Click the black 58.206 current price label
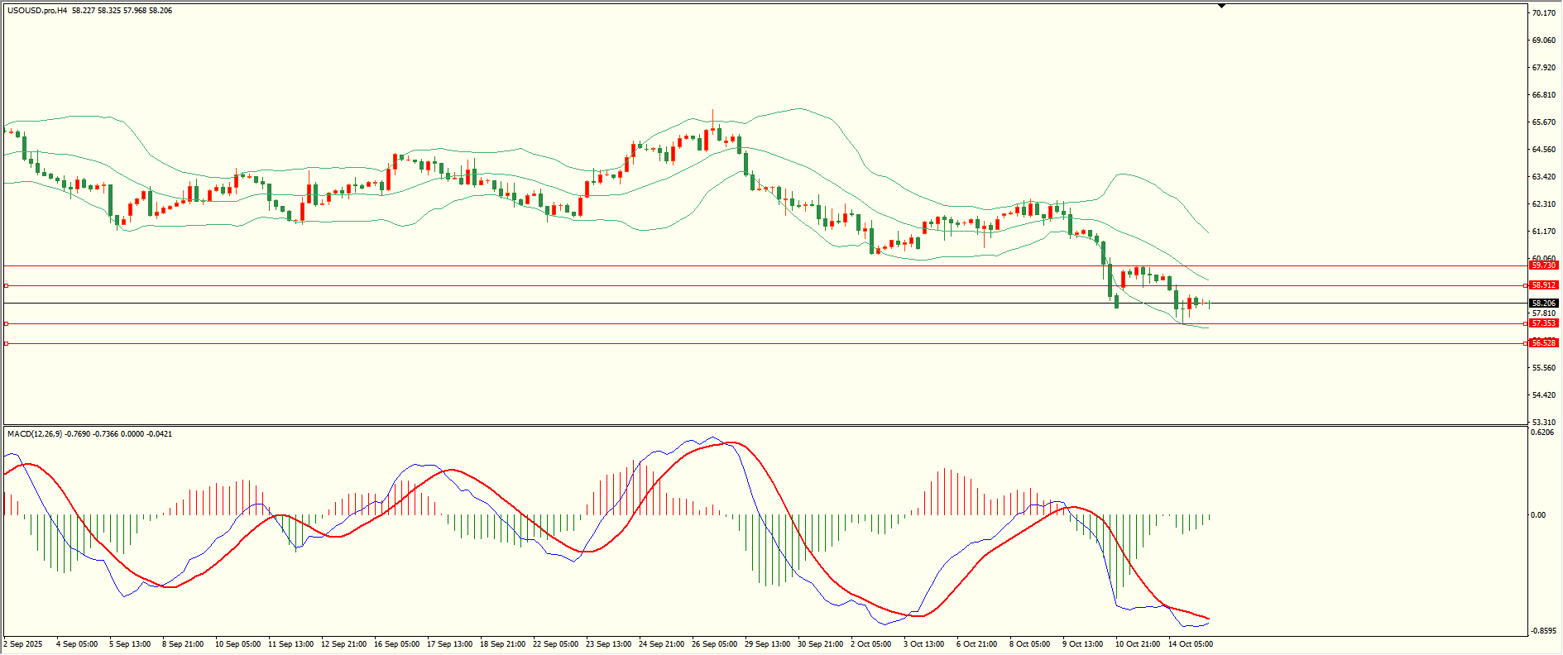This screenshot has height=655, width=1563. (x=1543, y=304)
